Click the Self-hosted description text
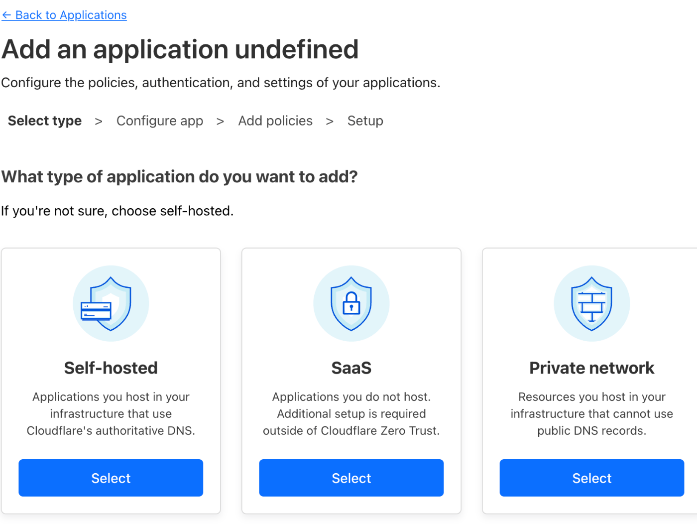The width and height of the screenshot is (697, 524). click(x=111, y=413)
